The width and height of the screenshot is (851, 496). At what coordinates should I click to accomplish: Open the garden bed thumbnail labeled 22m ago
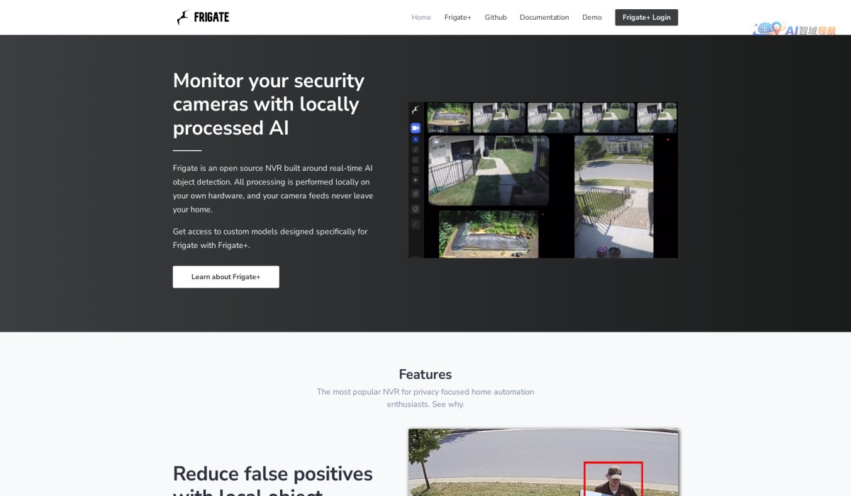tap(449, 118)
